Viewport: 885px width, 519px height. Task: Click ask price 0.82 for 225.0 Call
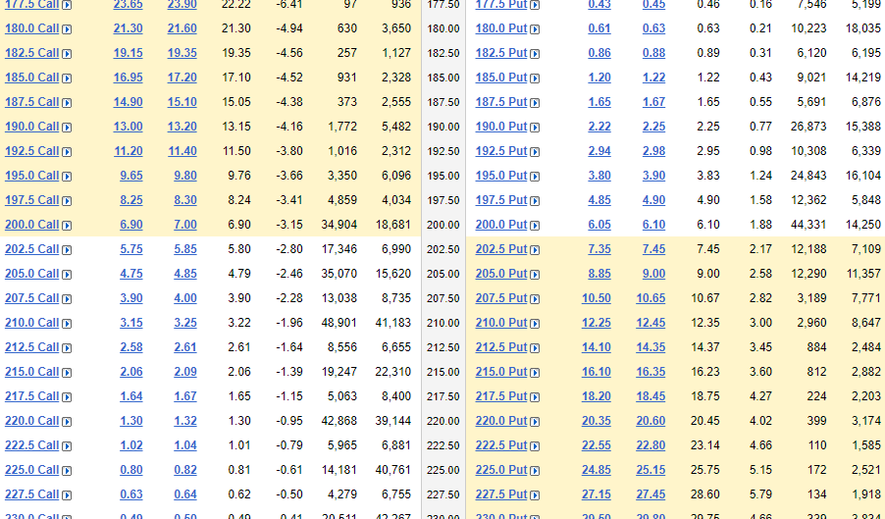[x=185, y=470]
